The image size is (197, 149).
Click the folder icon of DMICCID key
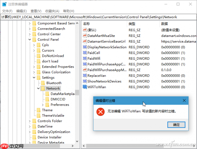[x=47, y=99]
